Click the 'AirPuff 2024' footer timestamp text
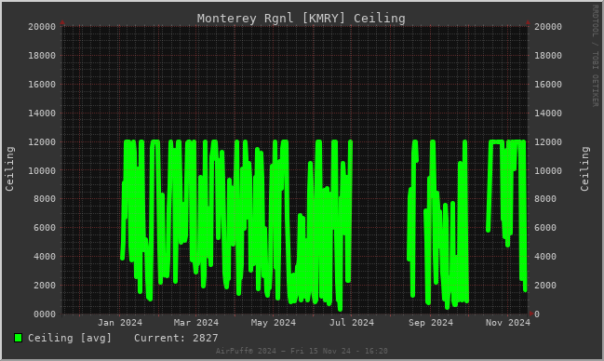This screenshot has width=604, height=361. click(x=302, y=351)
